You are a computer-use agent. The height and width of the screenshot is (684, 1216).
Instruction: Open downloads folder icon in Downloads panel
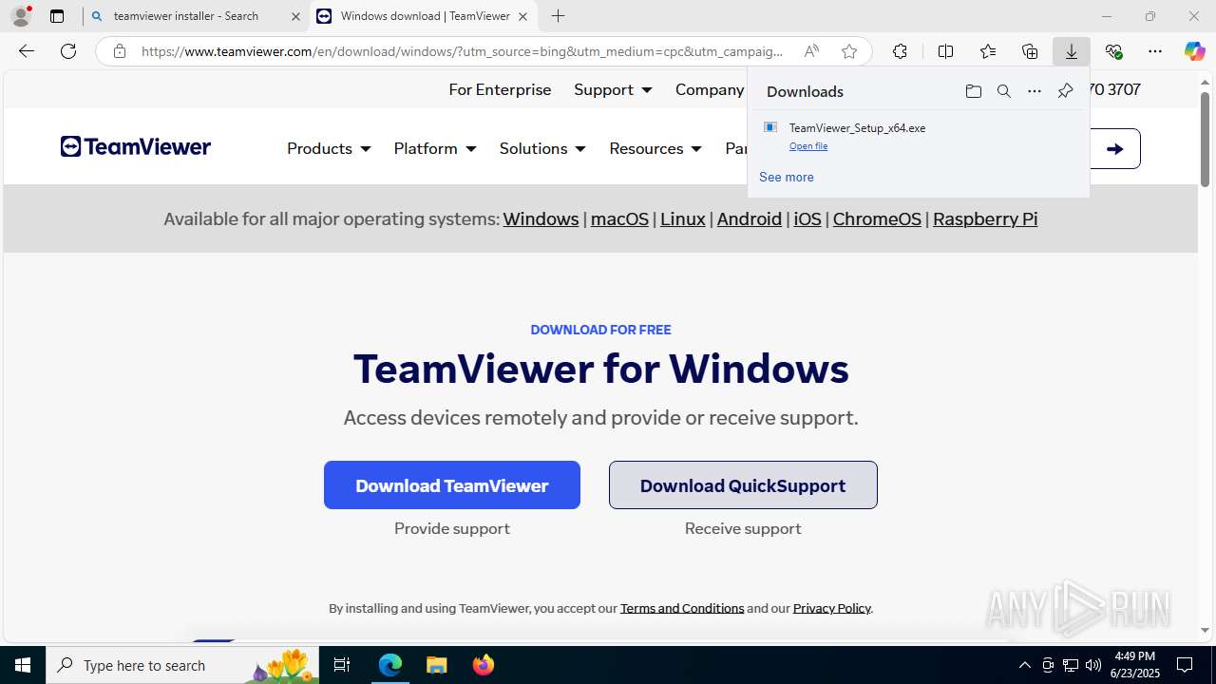click(x=973, y=91)
